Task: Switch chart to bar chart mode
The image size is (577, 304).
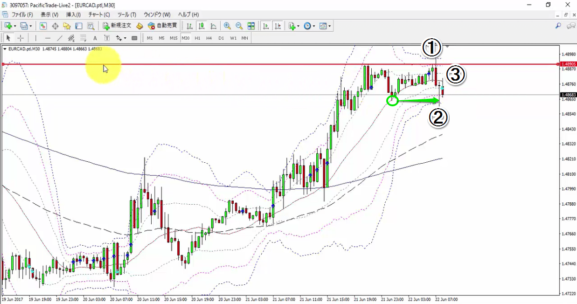Action: 190,26
